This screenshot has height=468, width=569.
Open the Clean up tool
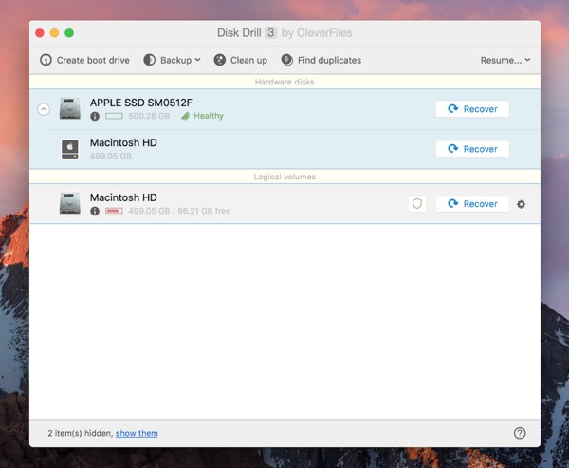241,60
